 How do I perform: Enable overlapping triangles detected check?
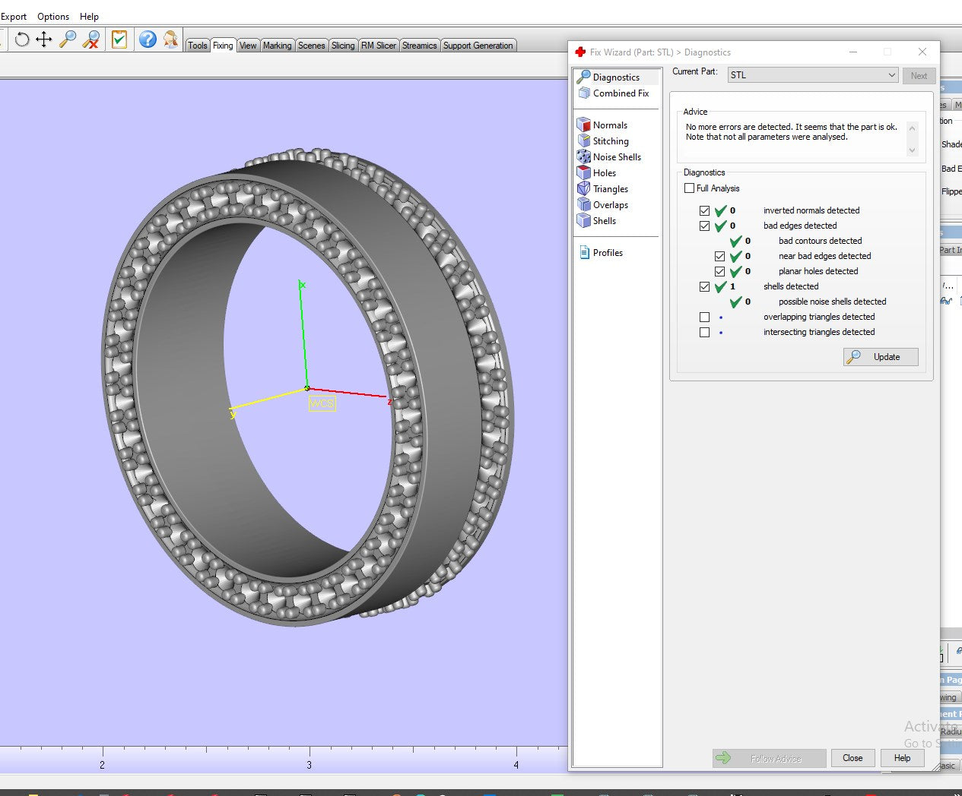tap(705, 317)
